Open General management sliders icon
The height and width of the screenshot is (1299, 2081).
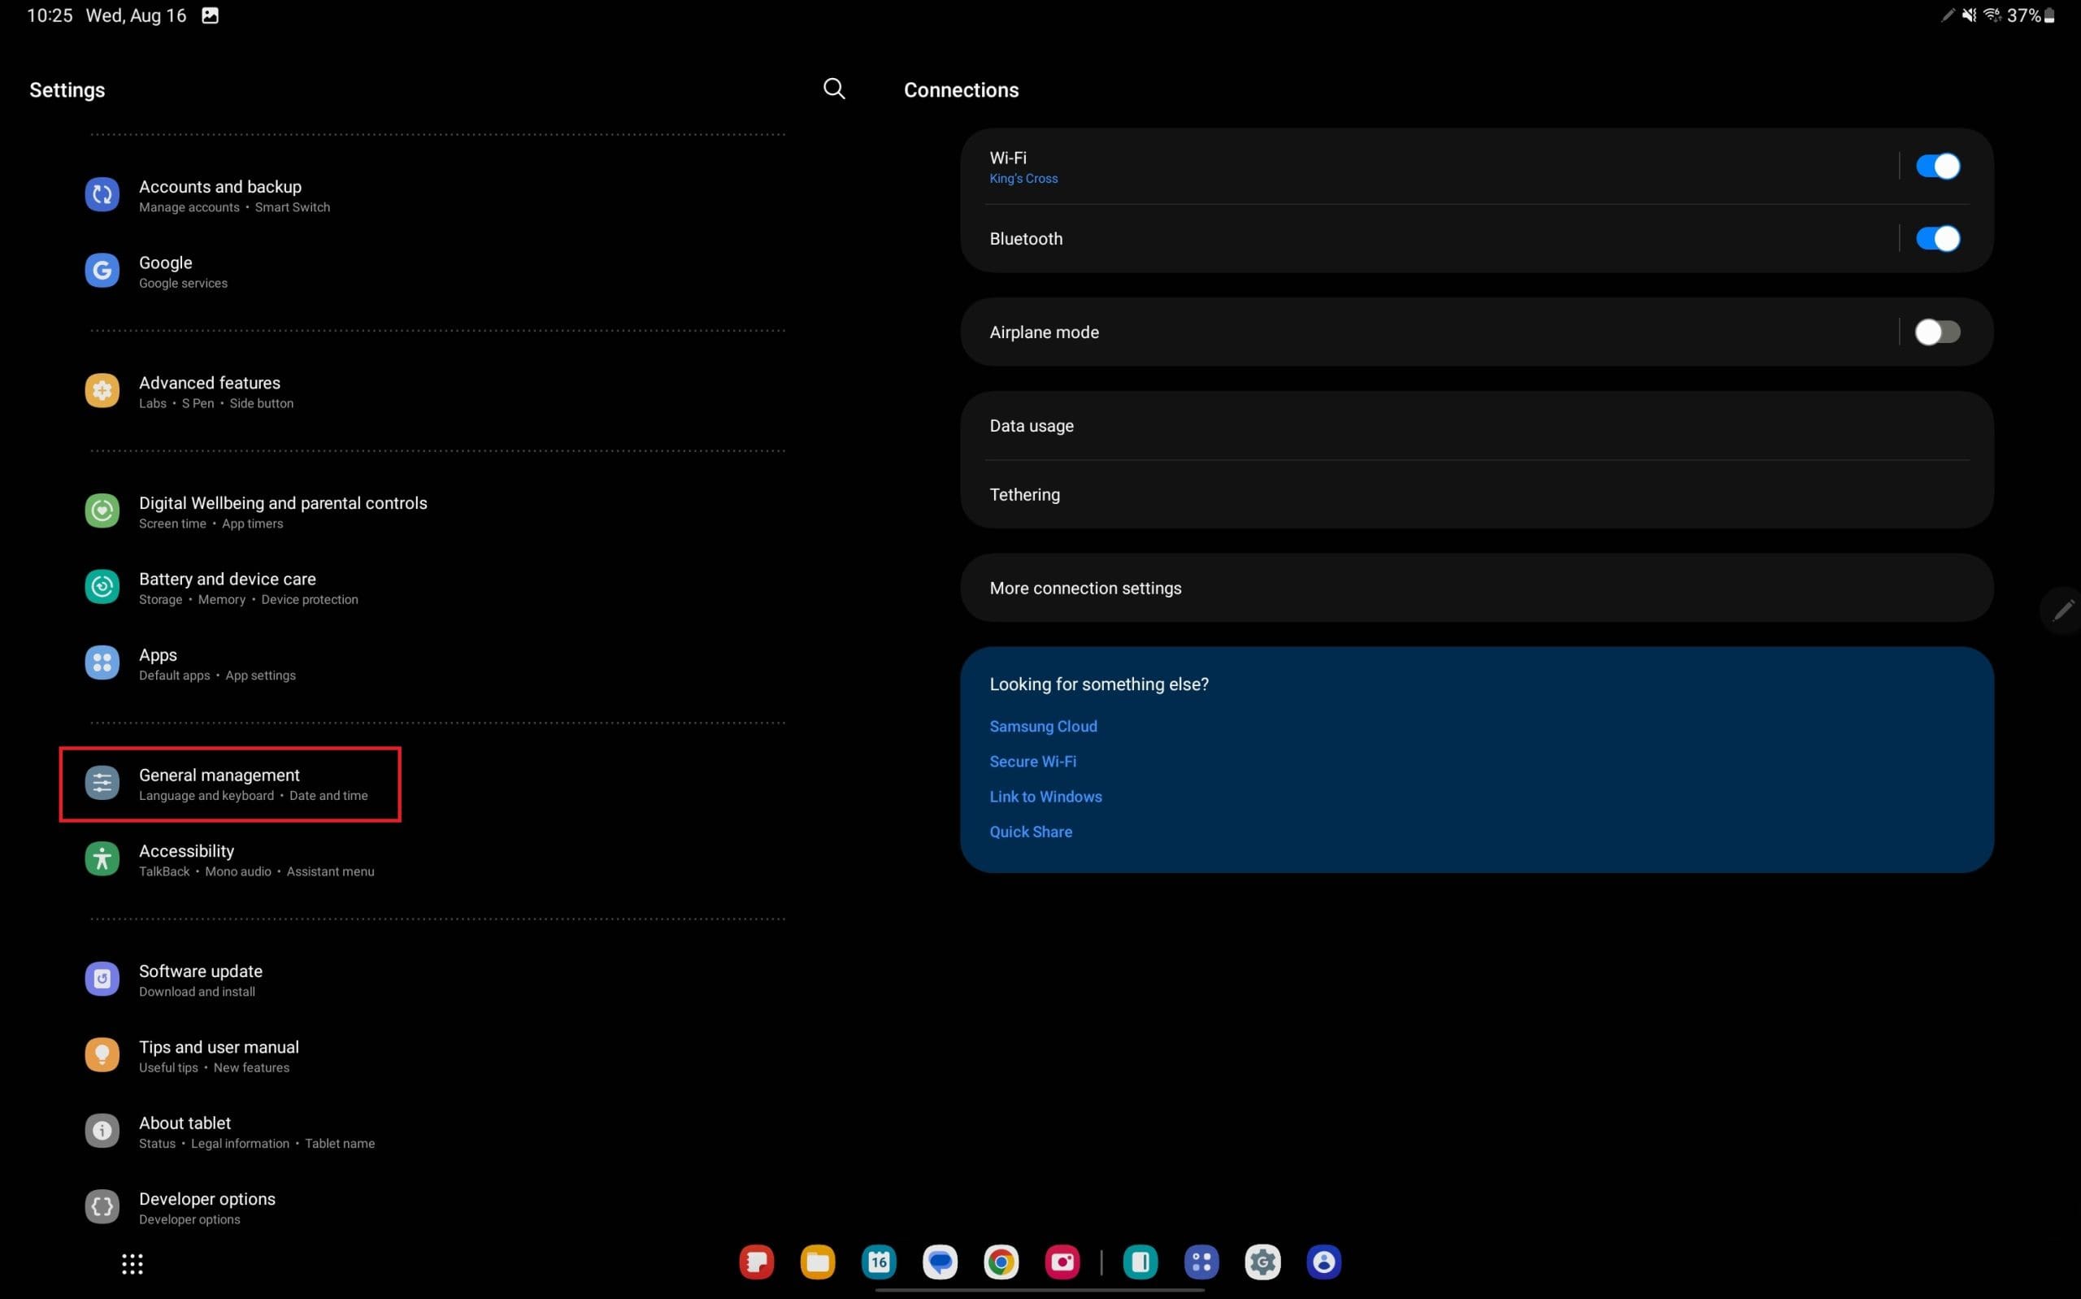coord(102,783)
